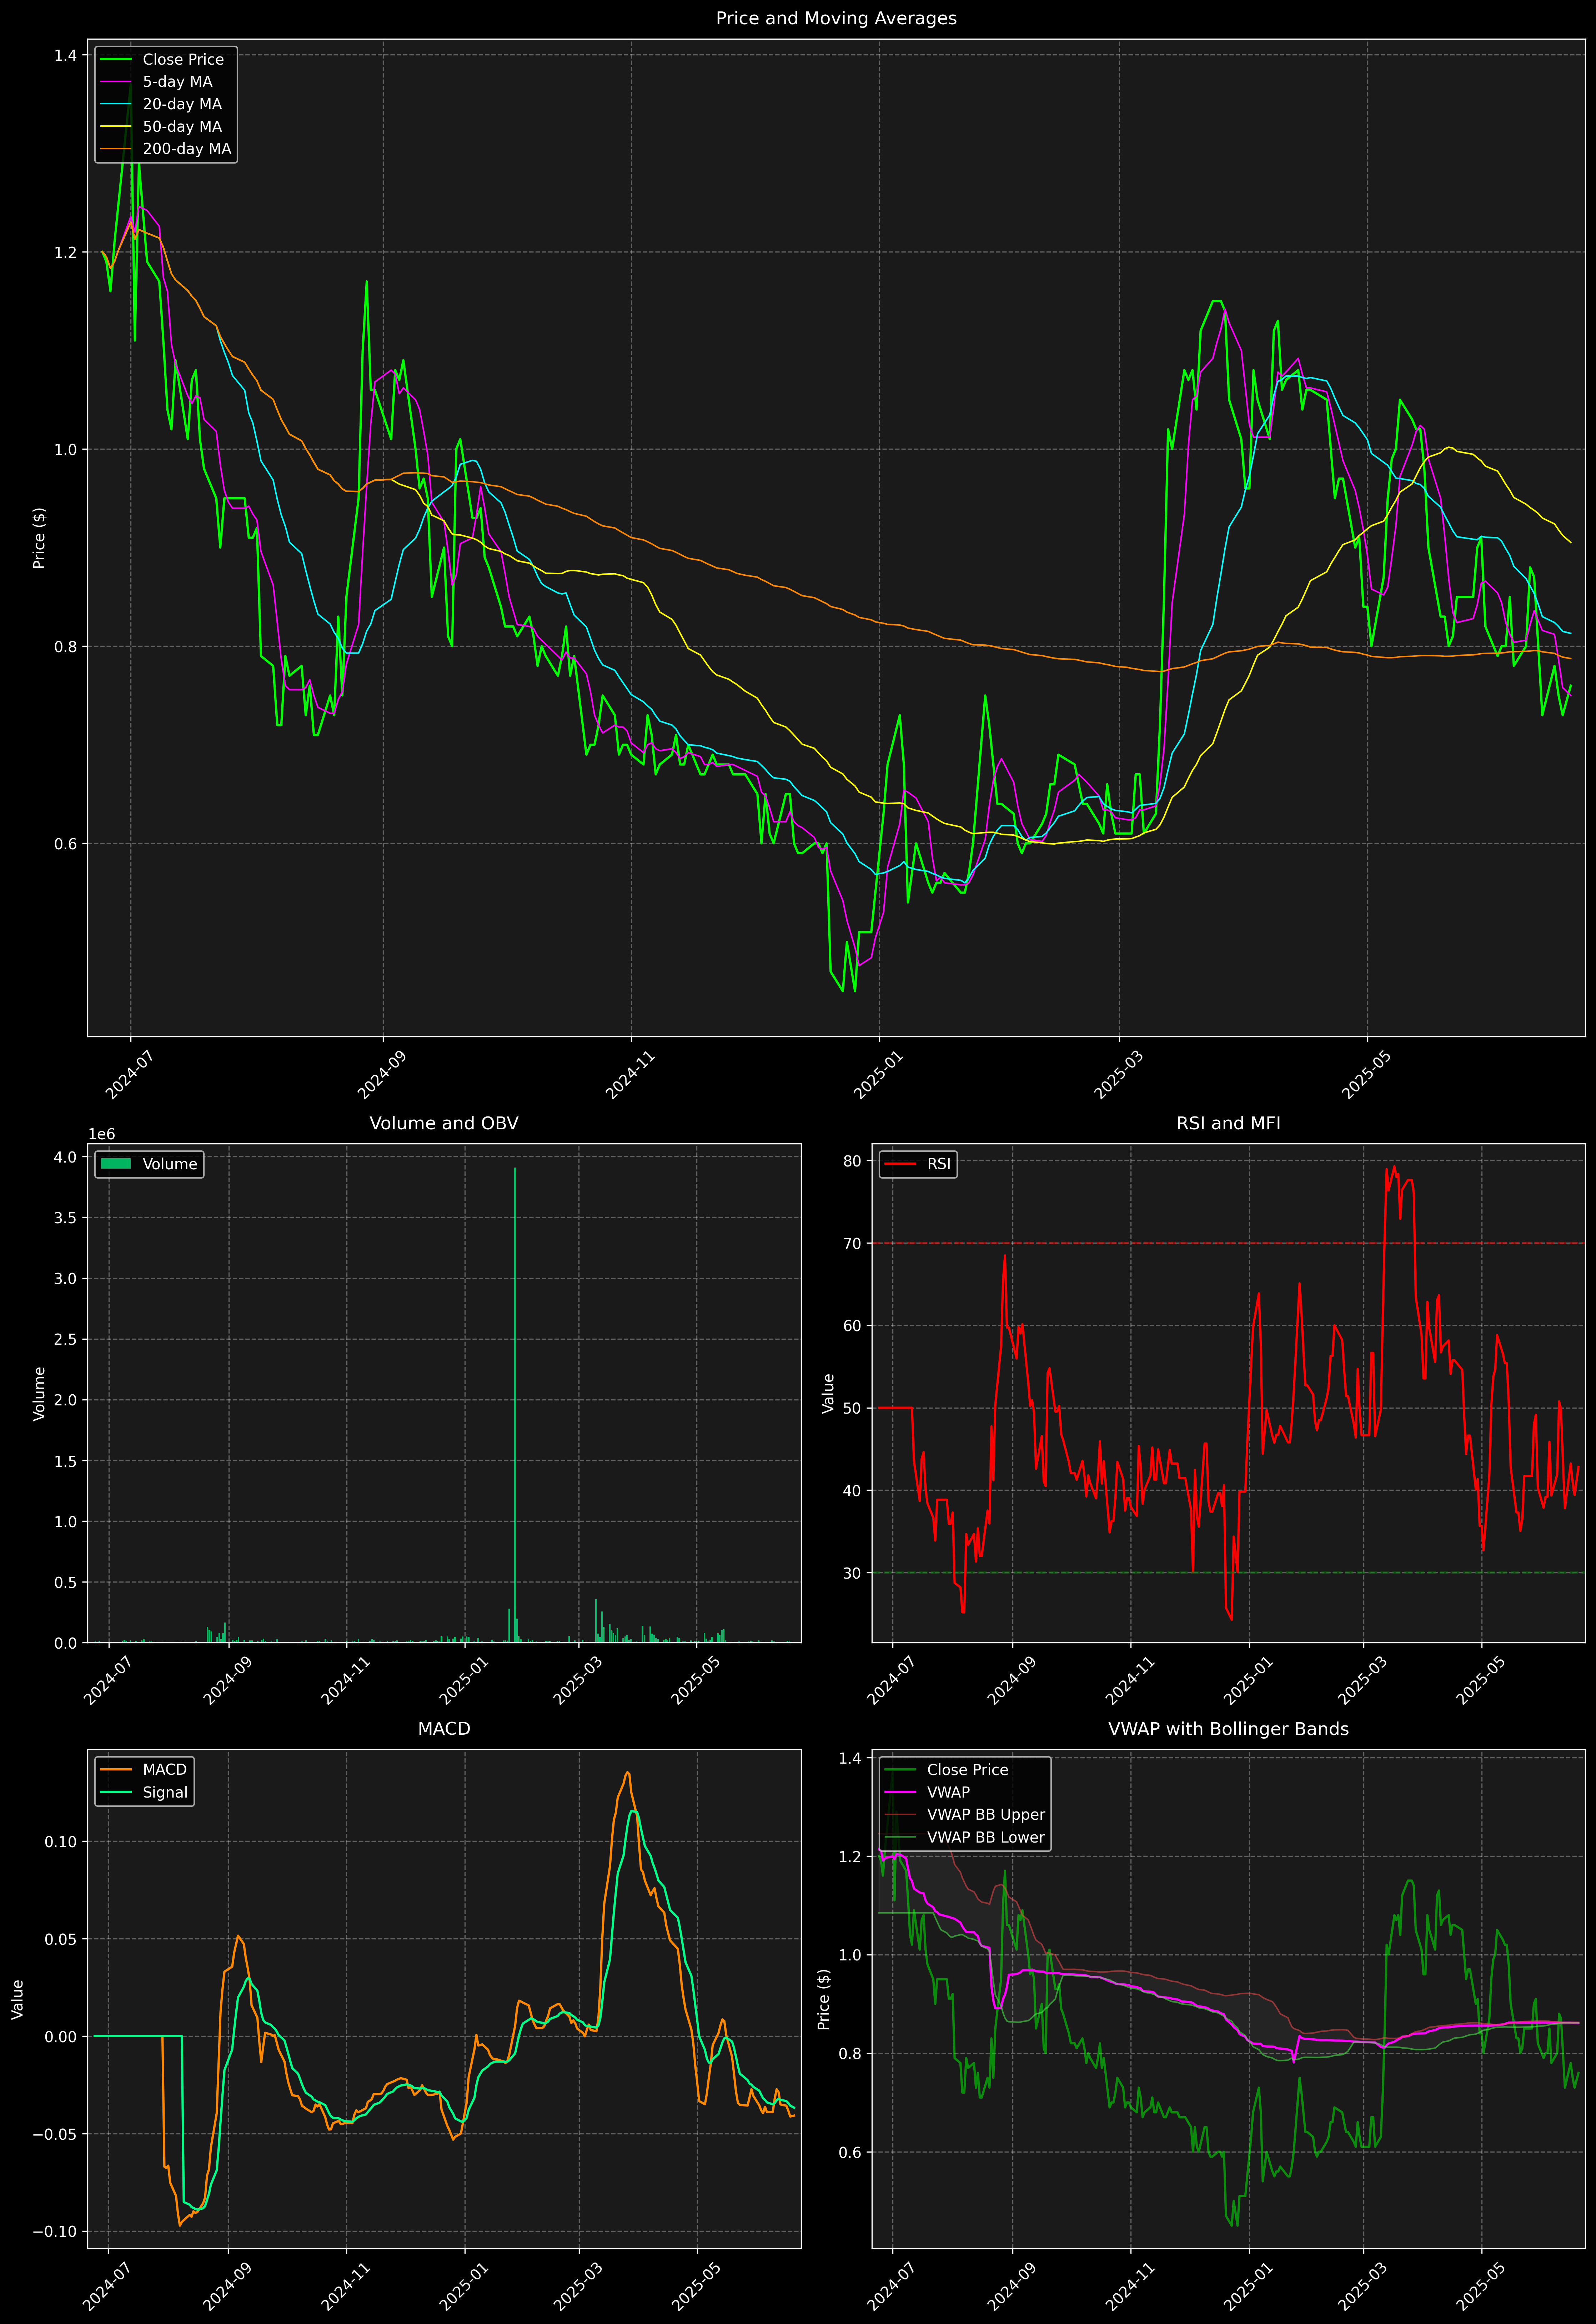Click "Value" y-axis label on RSI chart

tap(828, 1393)
